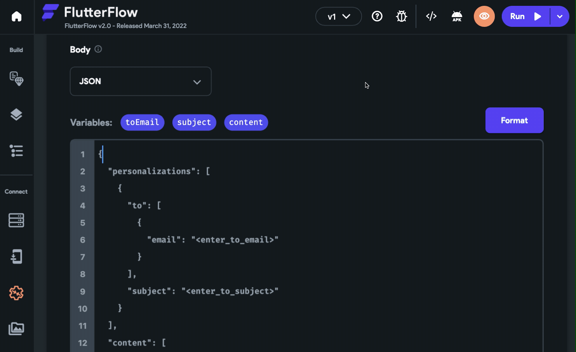Open the app outline list panel
Screen dimensions: 576x352
(16, 151)
